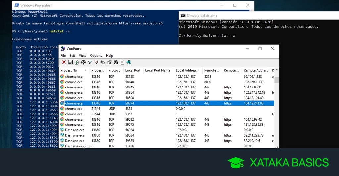Image resolution: width=339 pixels, height=176 pixels.
Task: Click remote port 5228 cell
Action: click(208, 76)
